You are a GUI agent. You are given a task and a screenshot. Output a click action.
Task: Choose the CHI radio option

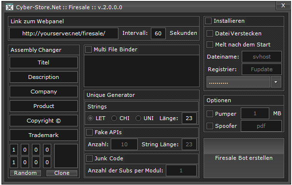(114, 118)
